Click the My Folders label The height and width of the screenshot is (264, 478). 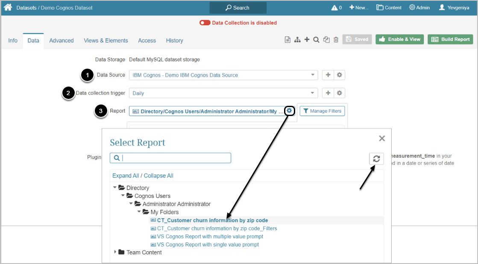click(164, 212)
